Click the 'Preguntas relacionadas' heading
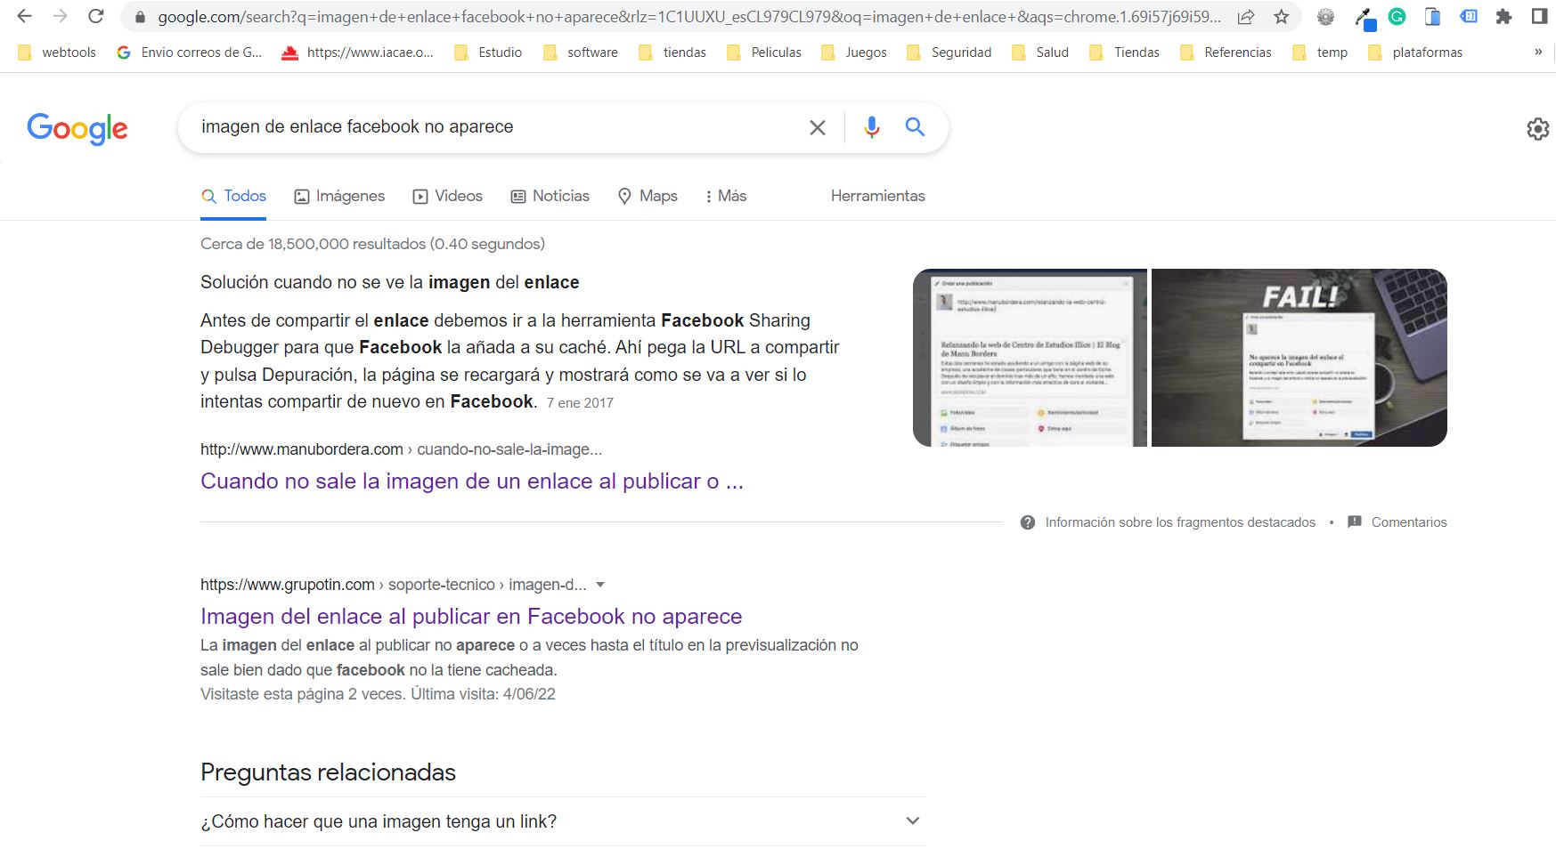 (x=328, y=772)
